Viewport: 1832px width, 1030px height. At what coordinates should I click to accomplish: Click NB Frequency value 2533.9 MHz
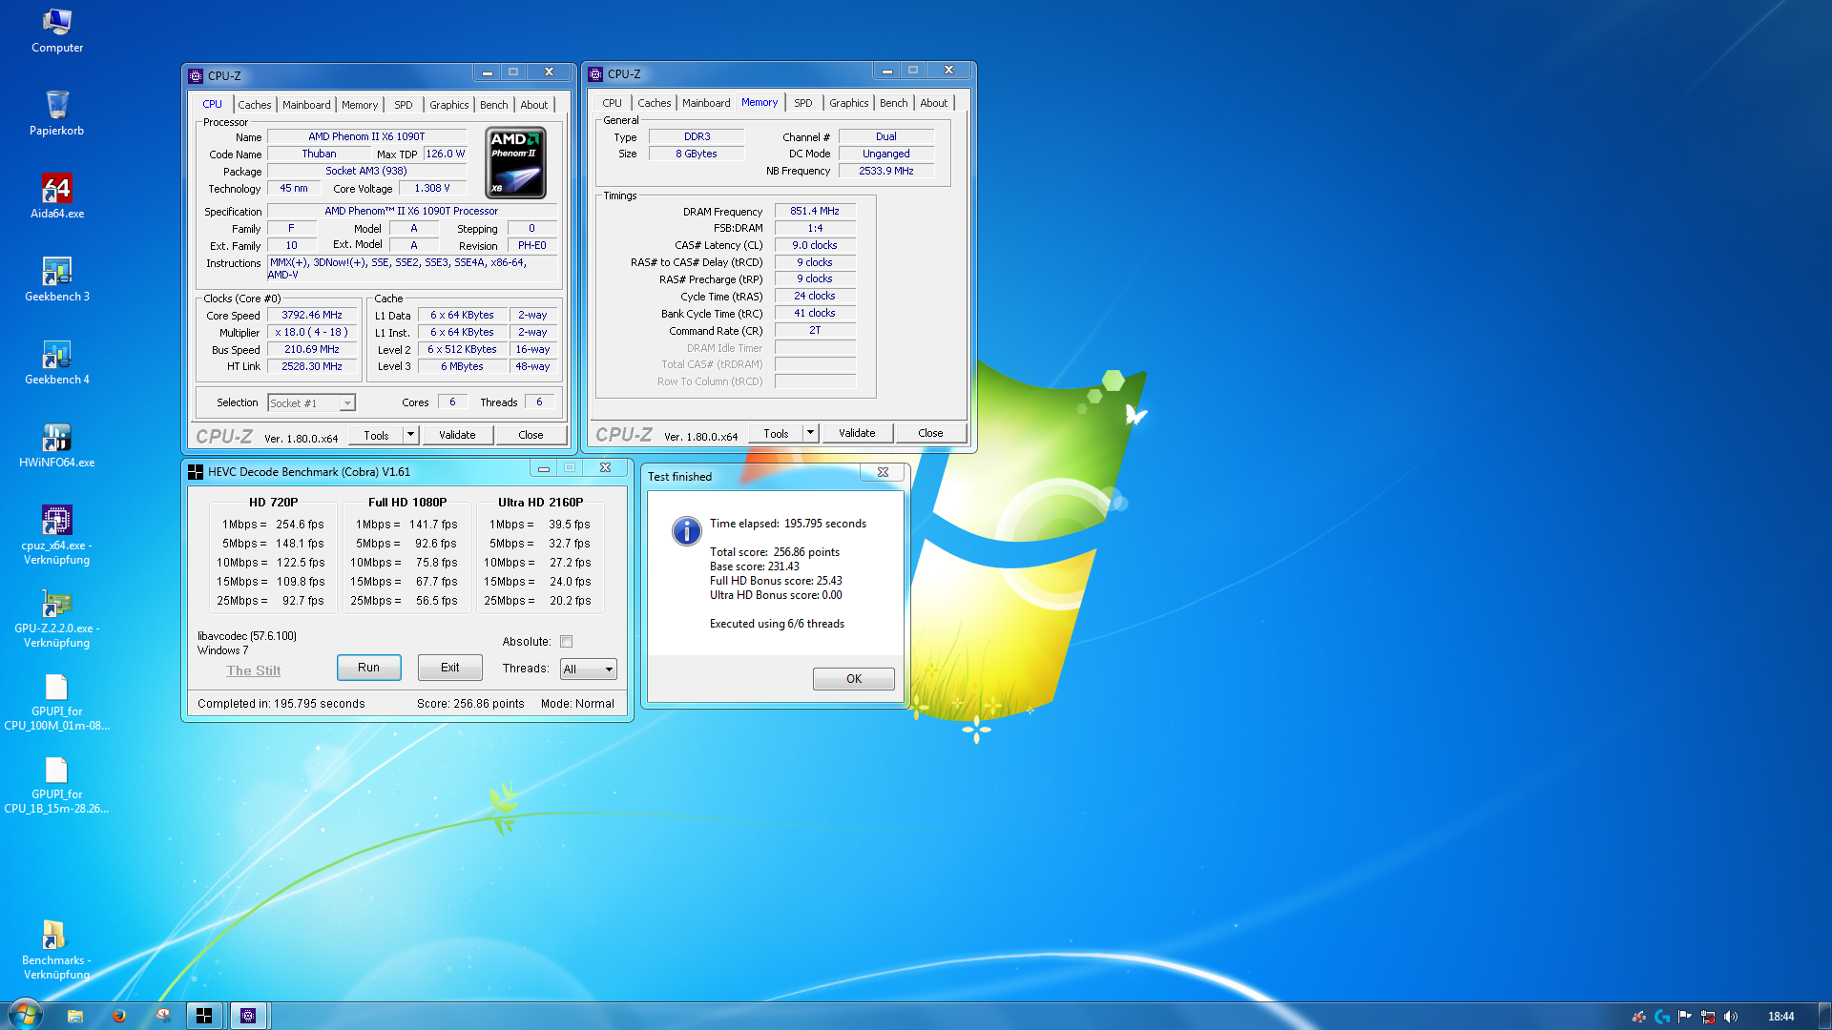[x=886, y=172]
